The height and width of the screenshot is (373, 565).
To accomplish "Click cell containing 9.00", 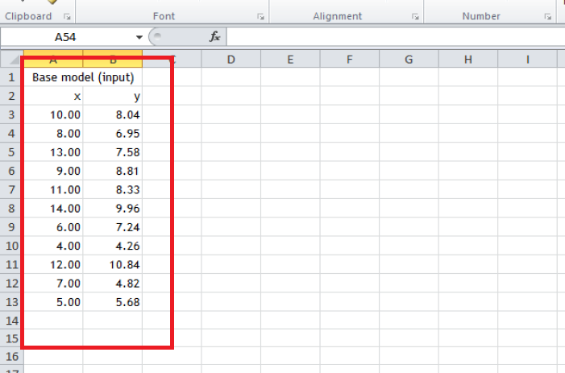I will (x=53, y=171).
